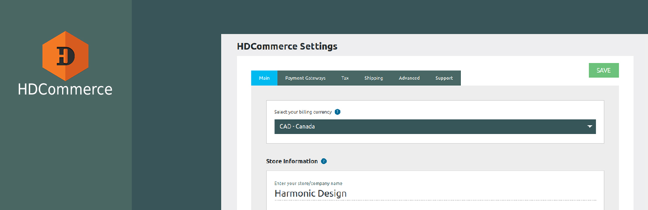Open the CAD - Canada currency dropdown
648x210 pixels.
435,126
